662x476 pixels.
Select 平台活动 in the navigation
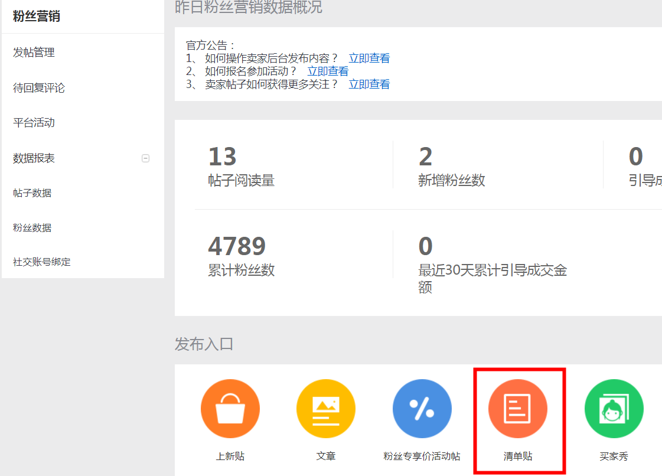tap(32, 122)
